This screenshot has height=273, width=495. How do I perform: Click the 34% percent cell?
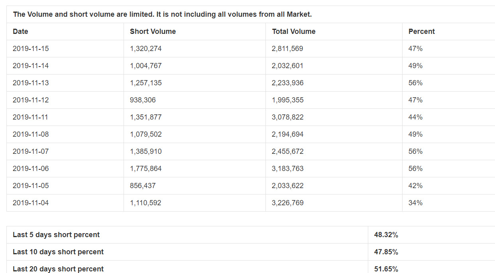coord(415,203)
